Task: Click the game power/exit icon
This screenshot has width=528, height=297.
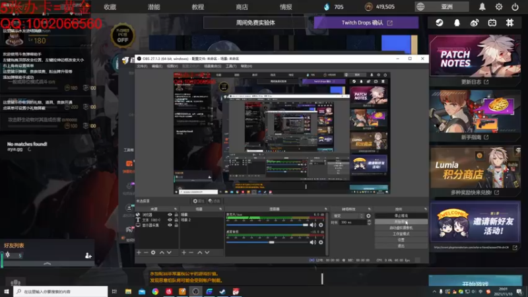Action: (515, 7)
